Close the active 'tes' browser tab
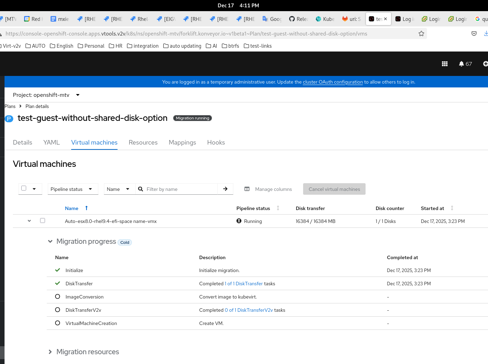The width and height of the screenshot is (488, 364). pyautogui.click(x=385, y=19)
